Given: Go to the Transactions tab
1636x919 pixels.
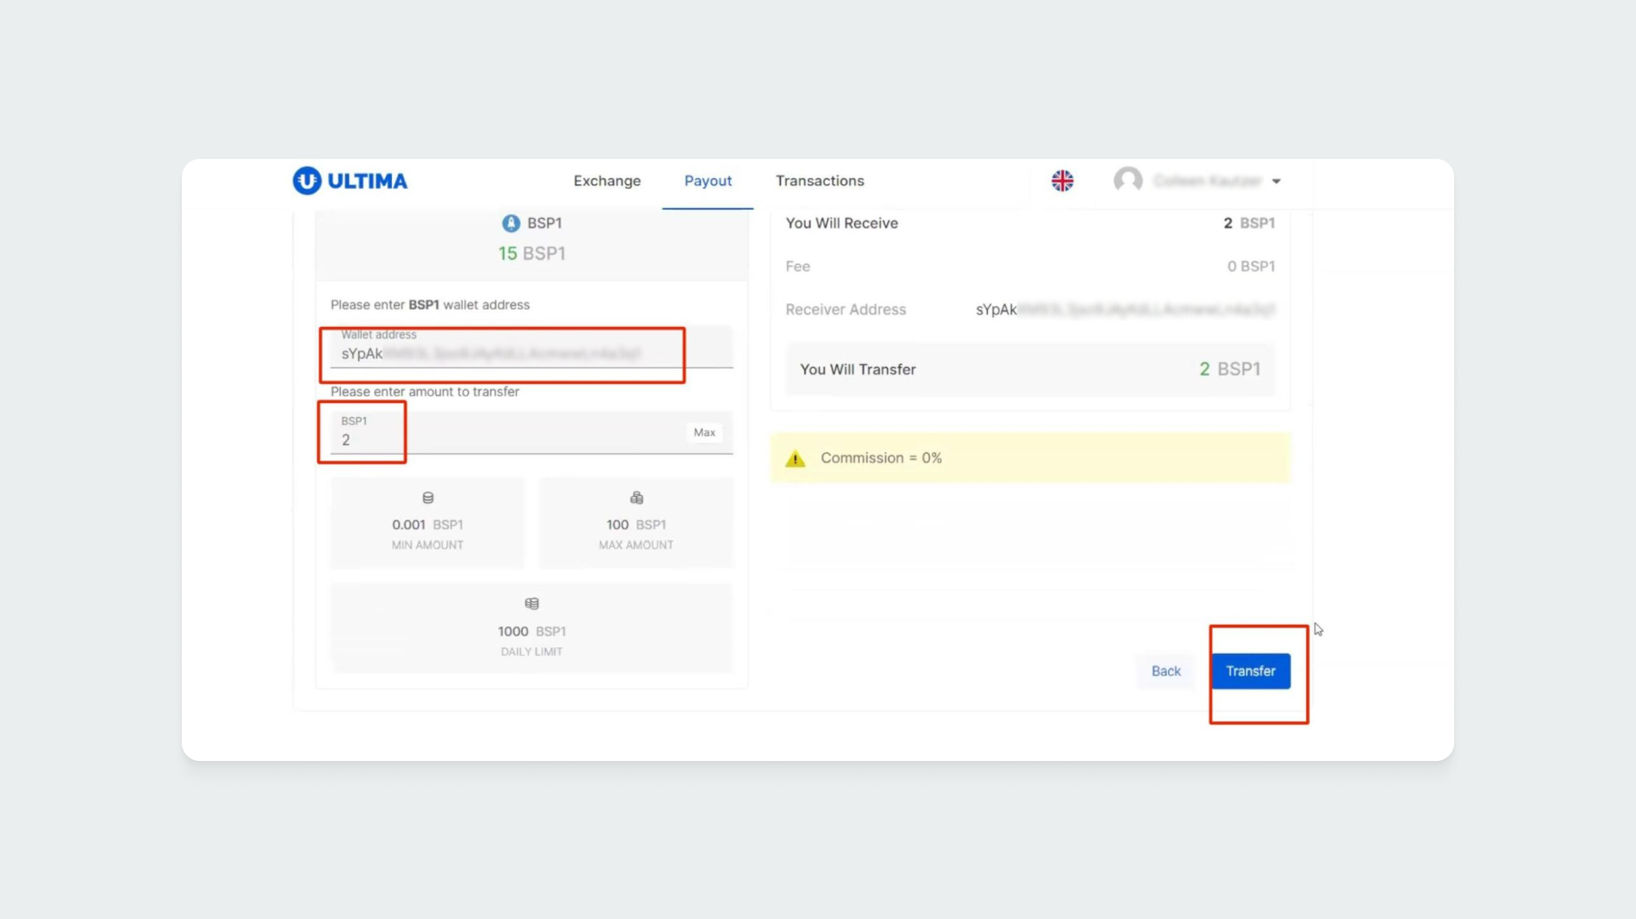Looking at the screenshot, I should 820,181.
